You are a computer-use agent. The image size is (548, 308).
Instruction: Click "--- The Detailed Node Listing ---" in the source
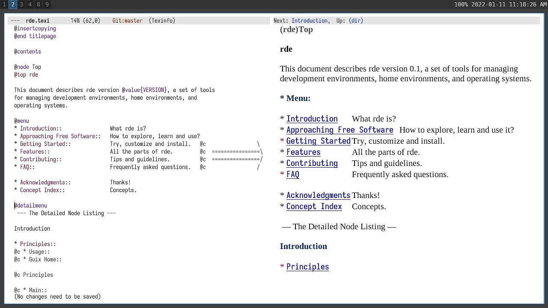click(66, 213)
